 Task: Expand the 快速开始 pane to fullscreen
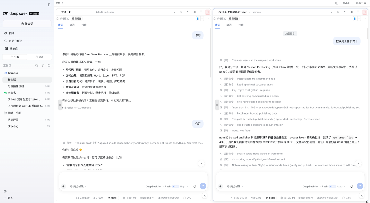(175, 12)
